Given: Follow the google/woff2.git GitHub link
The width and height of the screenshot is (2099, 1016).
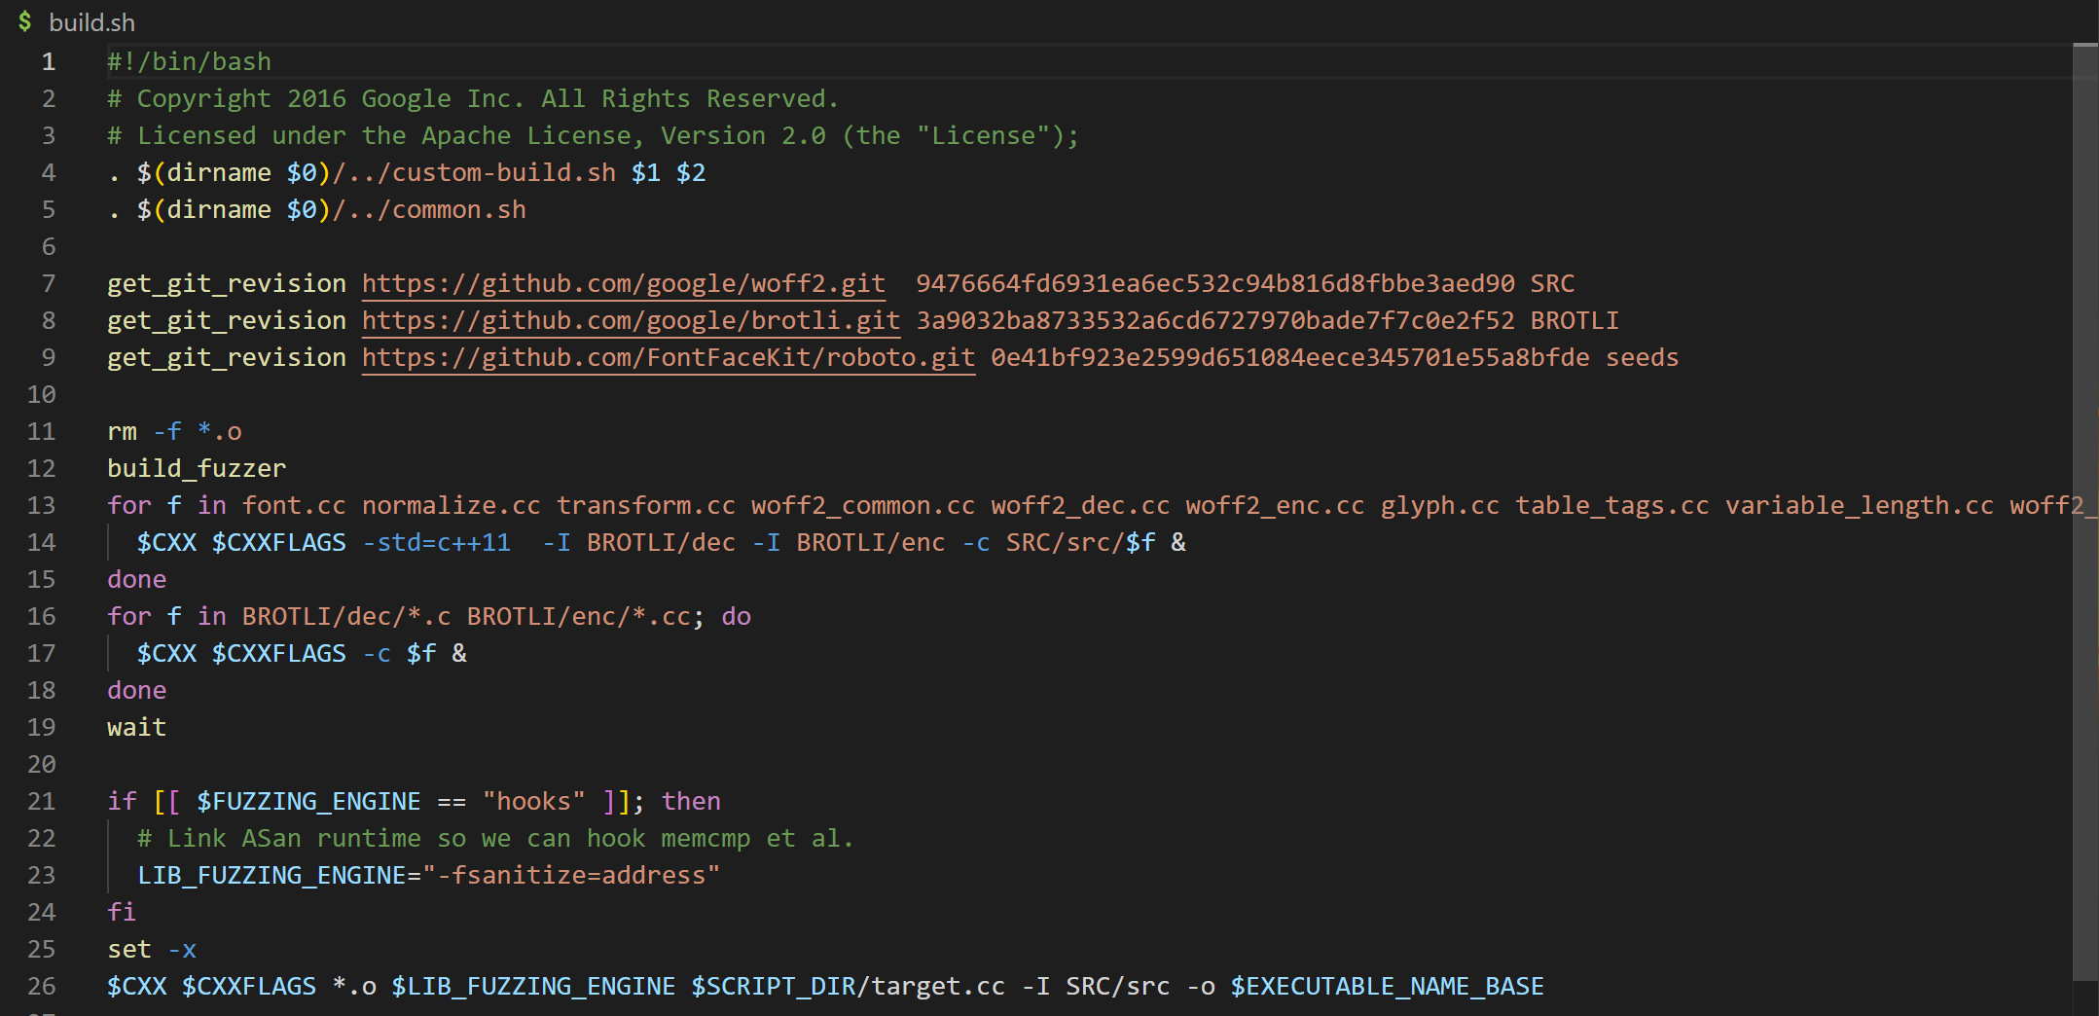Looking at the screenshot, I should pos(623,283).
